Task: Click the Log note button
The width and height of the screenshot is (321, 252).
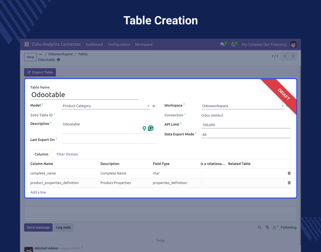Action: (x=63, y=227)
